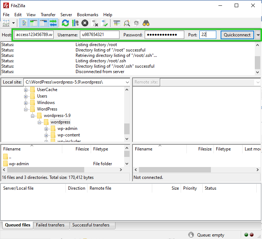Sort local files by the Filesize column

[x=82, y=149]
